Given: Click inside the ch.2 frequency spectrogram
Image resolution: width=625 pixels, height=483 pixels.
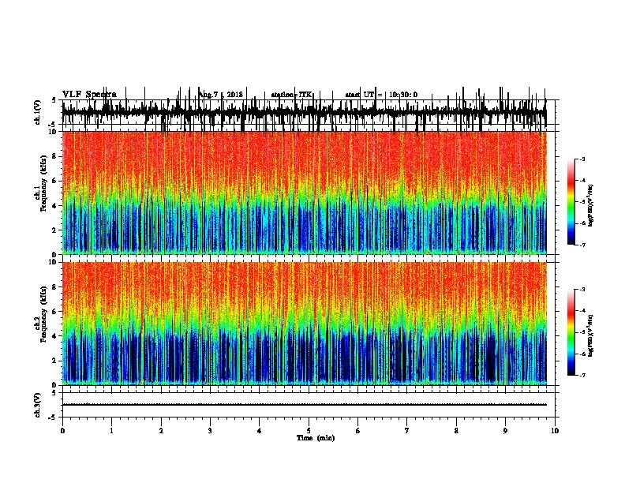Looking at the screenshot, I should click(x=305, y=324).
